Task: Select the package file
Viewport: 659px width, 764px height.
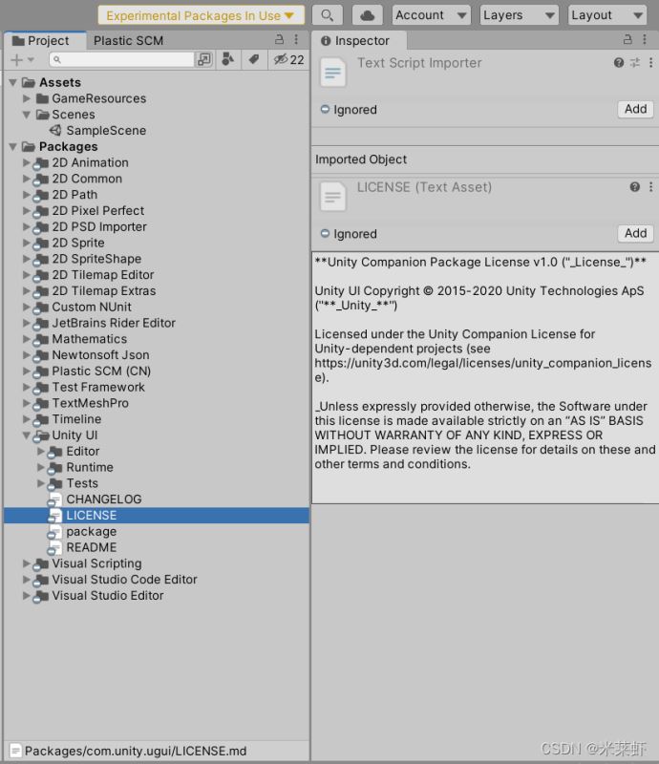Action: click(91, 532)
